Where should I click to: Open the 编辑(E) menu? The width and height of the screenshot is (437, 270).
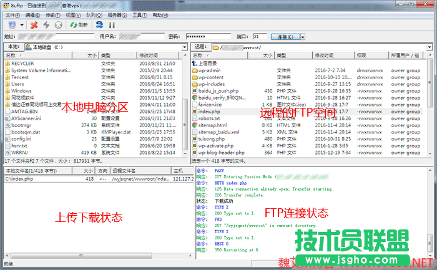pos(32,15)
